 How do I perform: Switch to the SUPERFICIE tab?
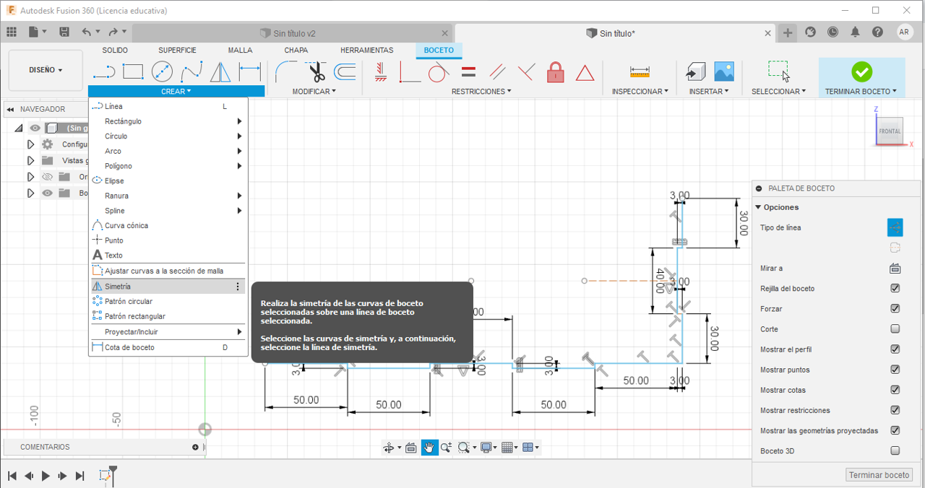(x=177, y=51)
